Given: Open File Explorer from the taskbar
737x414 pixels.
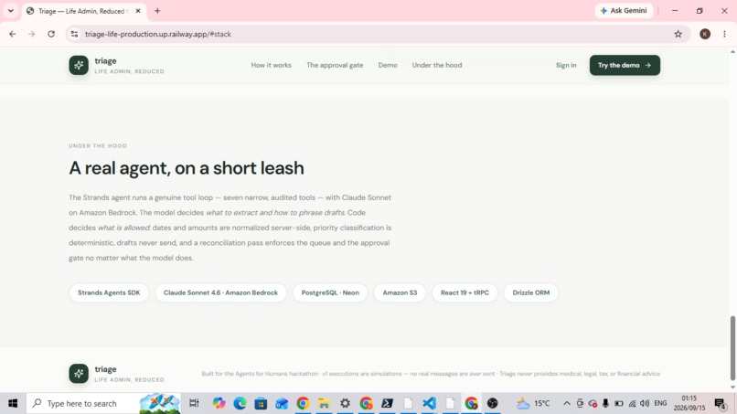Looking at the screenshot, I should [324, 403].
